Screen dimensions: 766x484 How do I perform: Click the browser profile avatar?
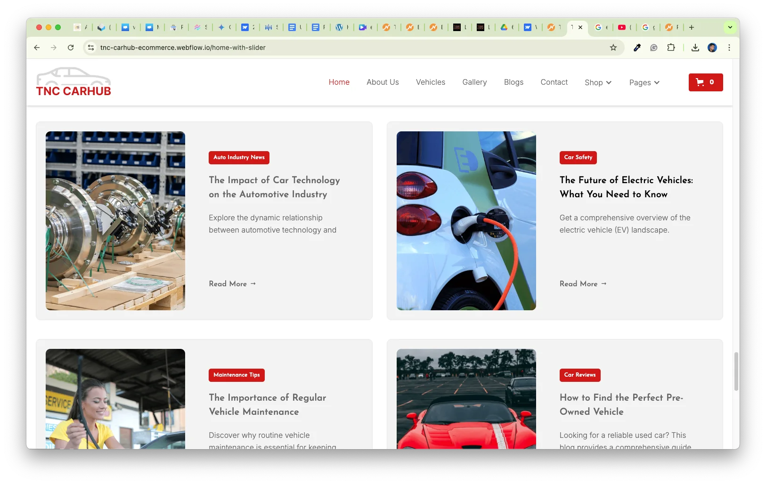tap(712, 48)
